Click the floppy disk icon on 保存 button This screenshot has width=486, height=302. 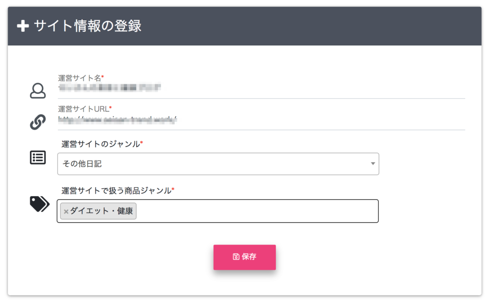pyautogui.click(x=236, y=257)
